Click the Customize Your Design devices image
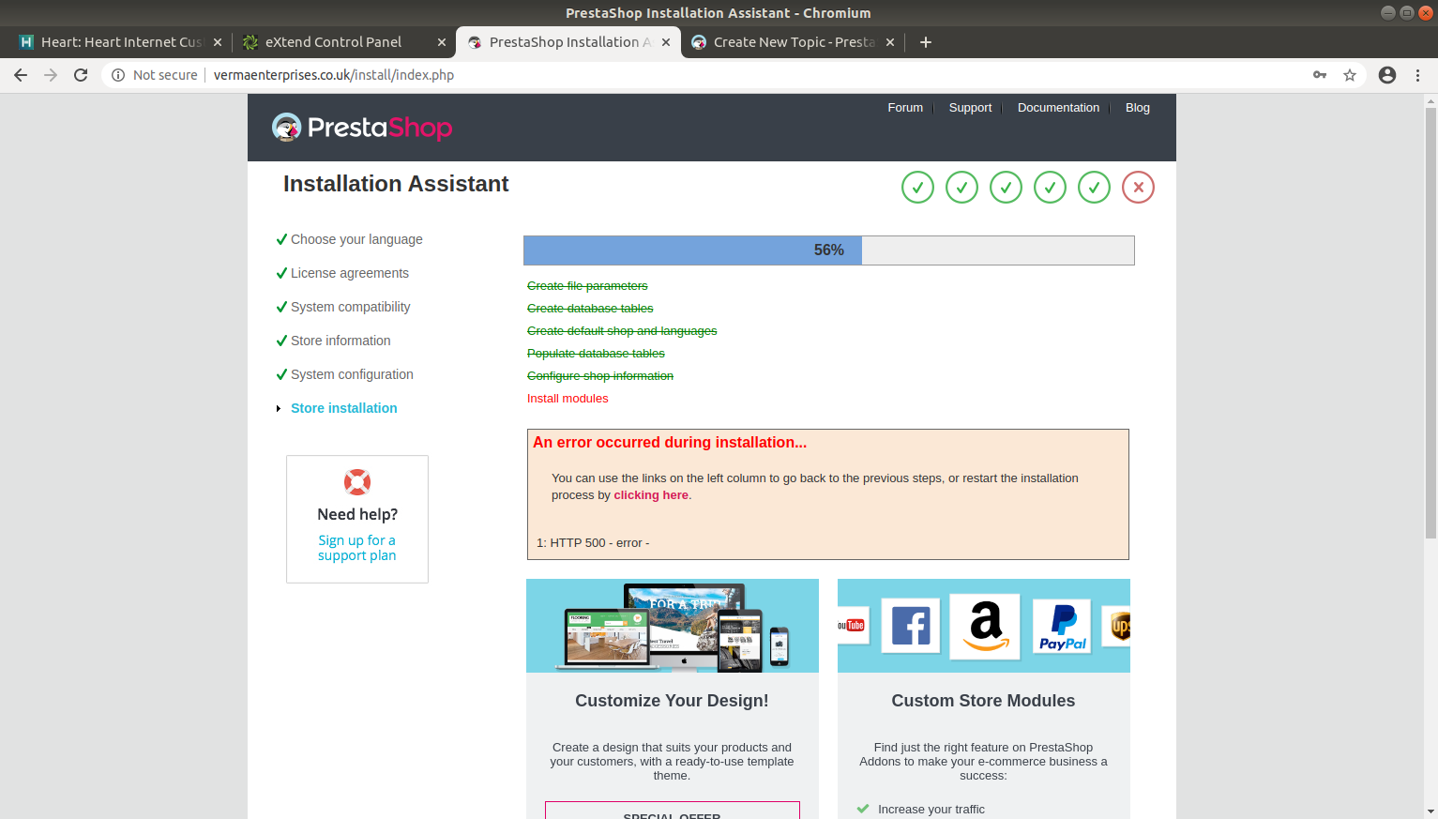The width and height of the screenshot is (1438, 819). [x=673, y=626]
